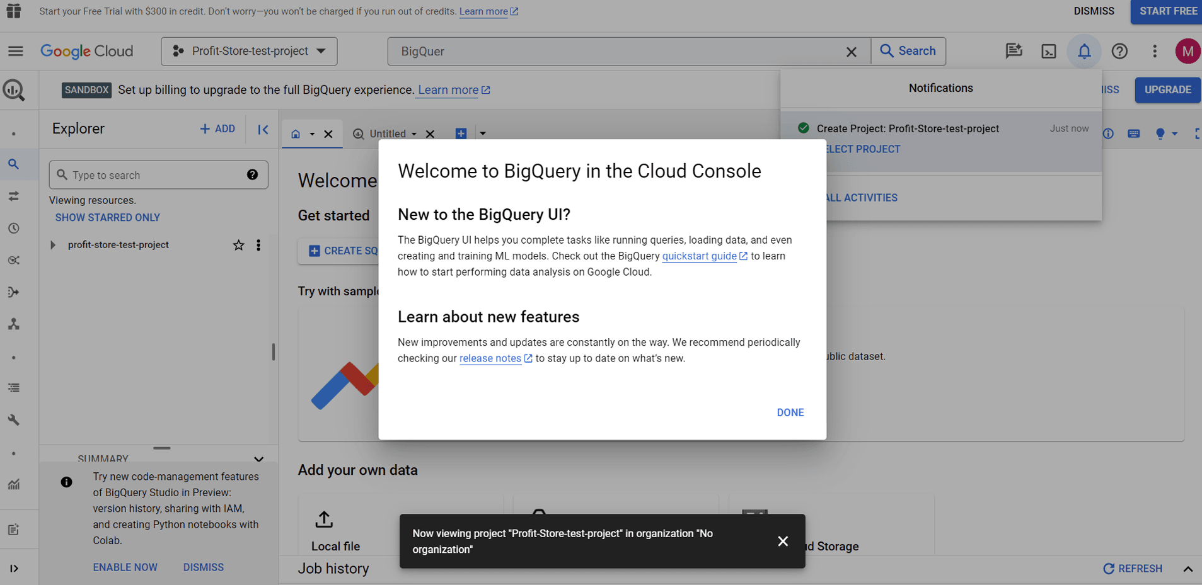The width and height of the screenshot is (1202, 585).
Task: Click ADD in the Explorer panel
Action: point(217,128)
